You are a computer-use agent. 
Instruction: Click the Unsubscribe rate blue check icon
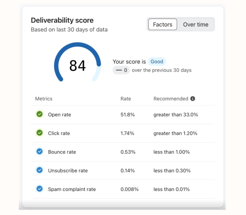(40, 170)
